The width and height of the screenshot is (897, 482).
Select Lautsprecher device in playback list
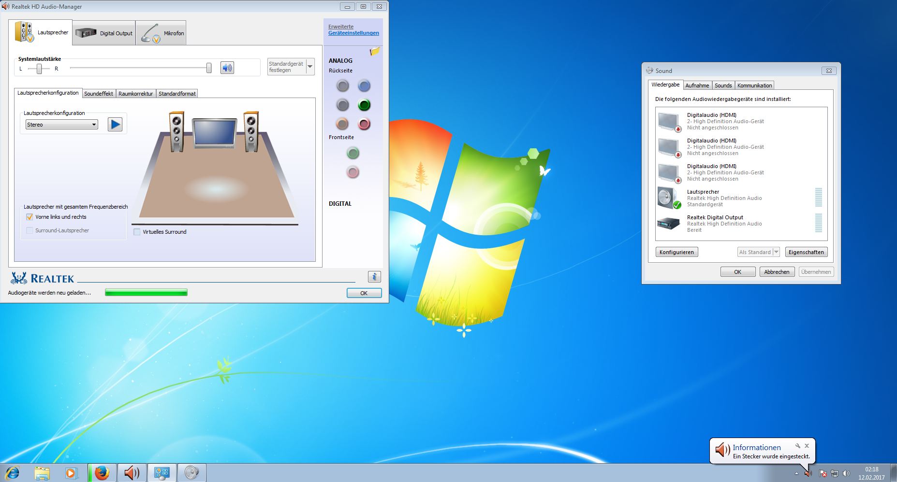coord(741,198)
